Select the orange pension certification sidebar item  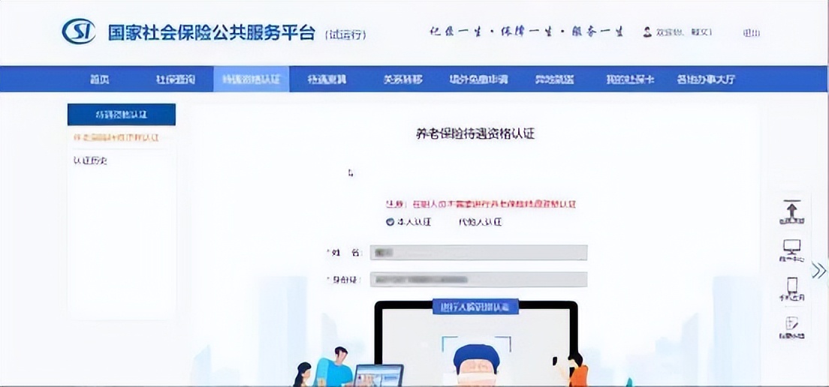pyautogui.click(x=116, y=137)
